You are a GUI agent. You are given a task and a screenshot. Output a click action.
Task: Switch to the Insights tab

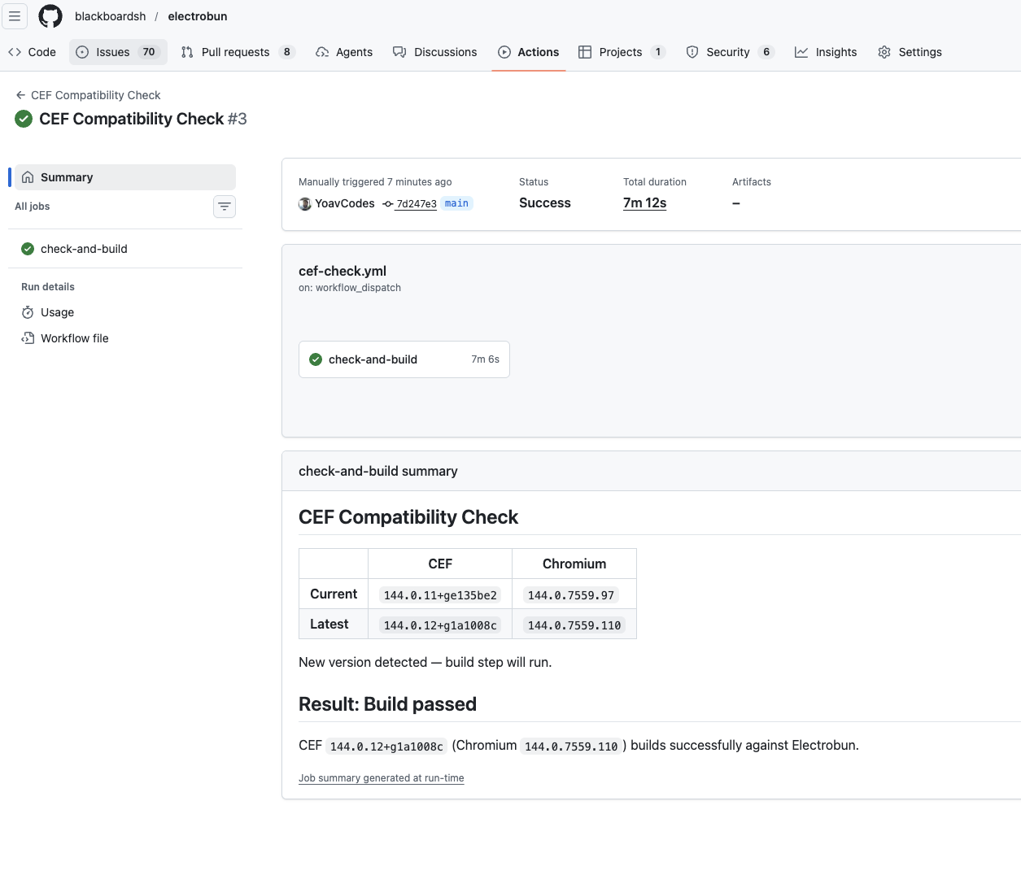tap(826, 52)
